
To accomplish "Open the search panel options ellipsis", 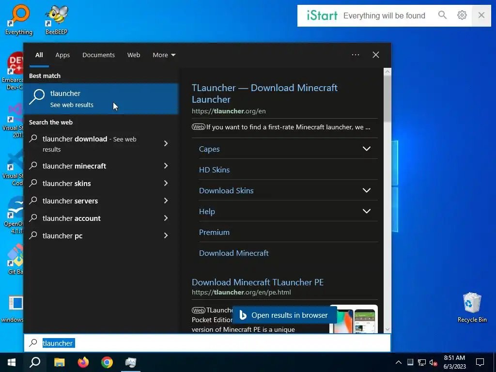I will click(x=356, y=55).
